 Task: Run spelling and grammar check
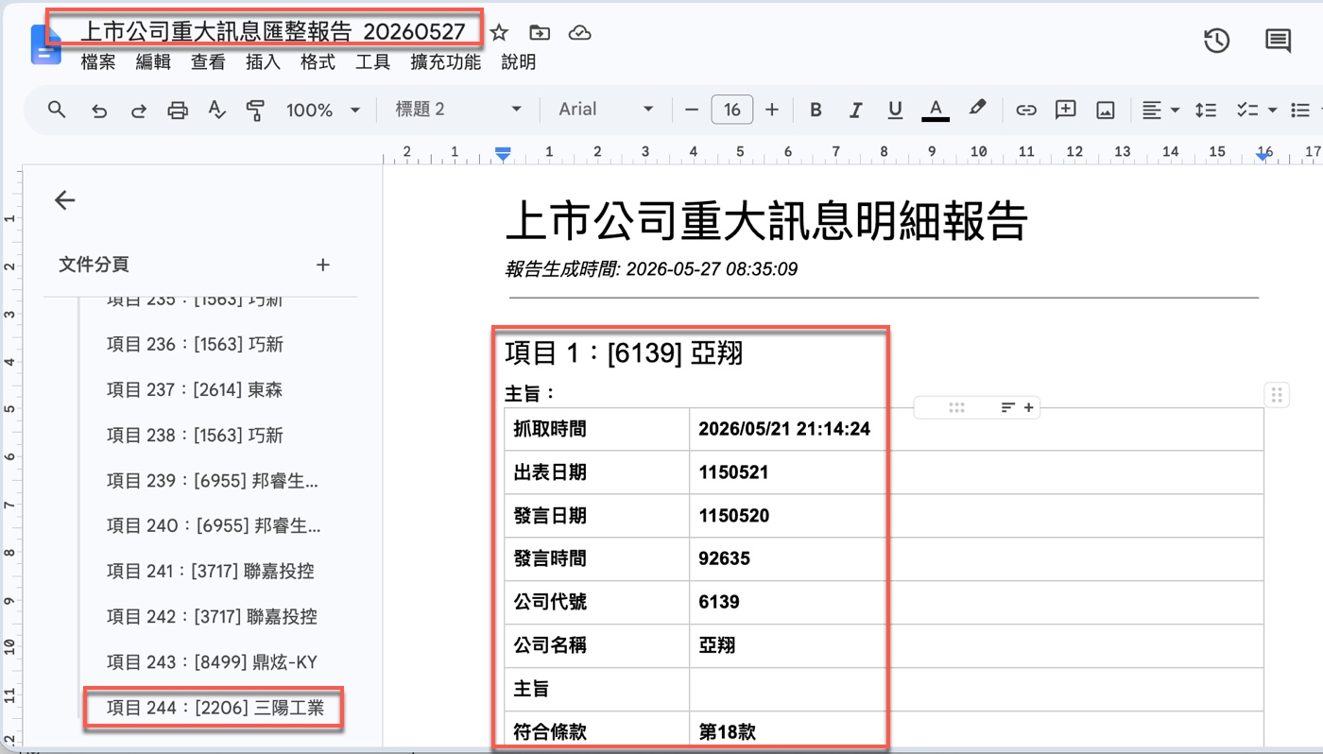pos(216,111)
